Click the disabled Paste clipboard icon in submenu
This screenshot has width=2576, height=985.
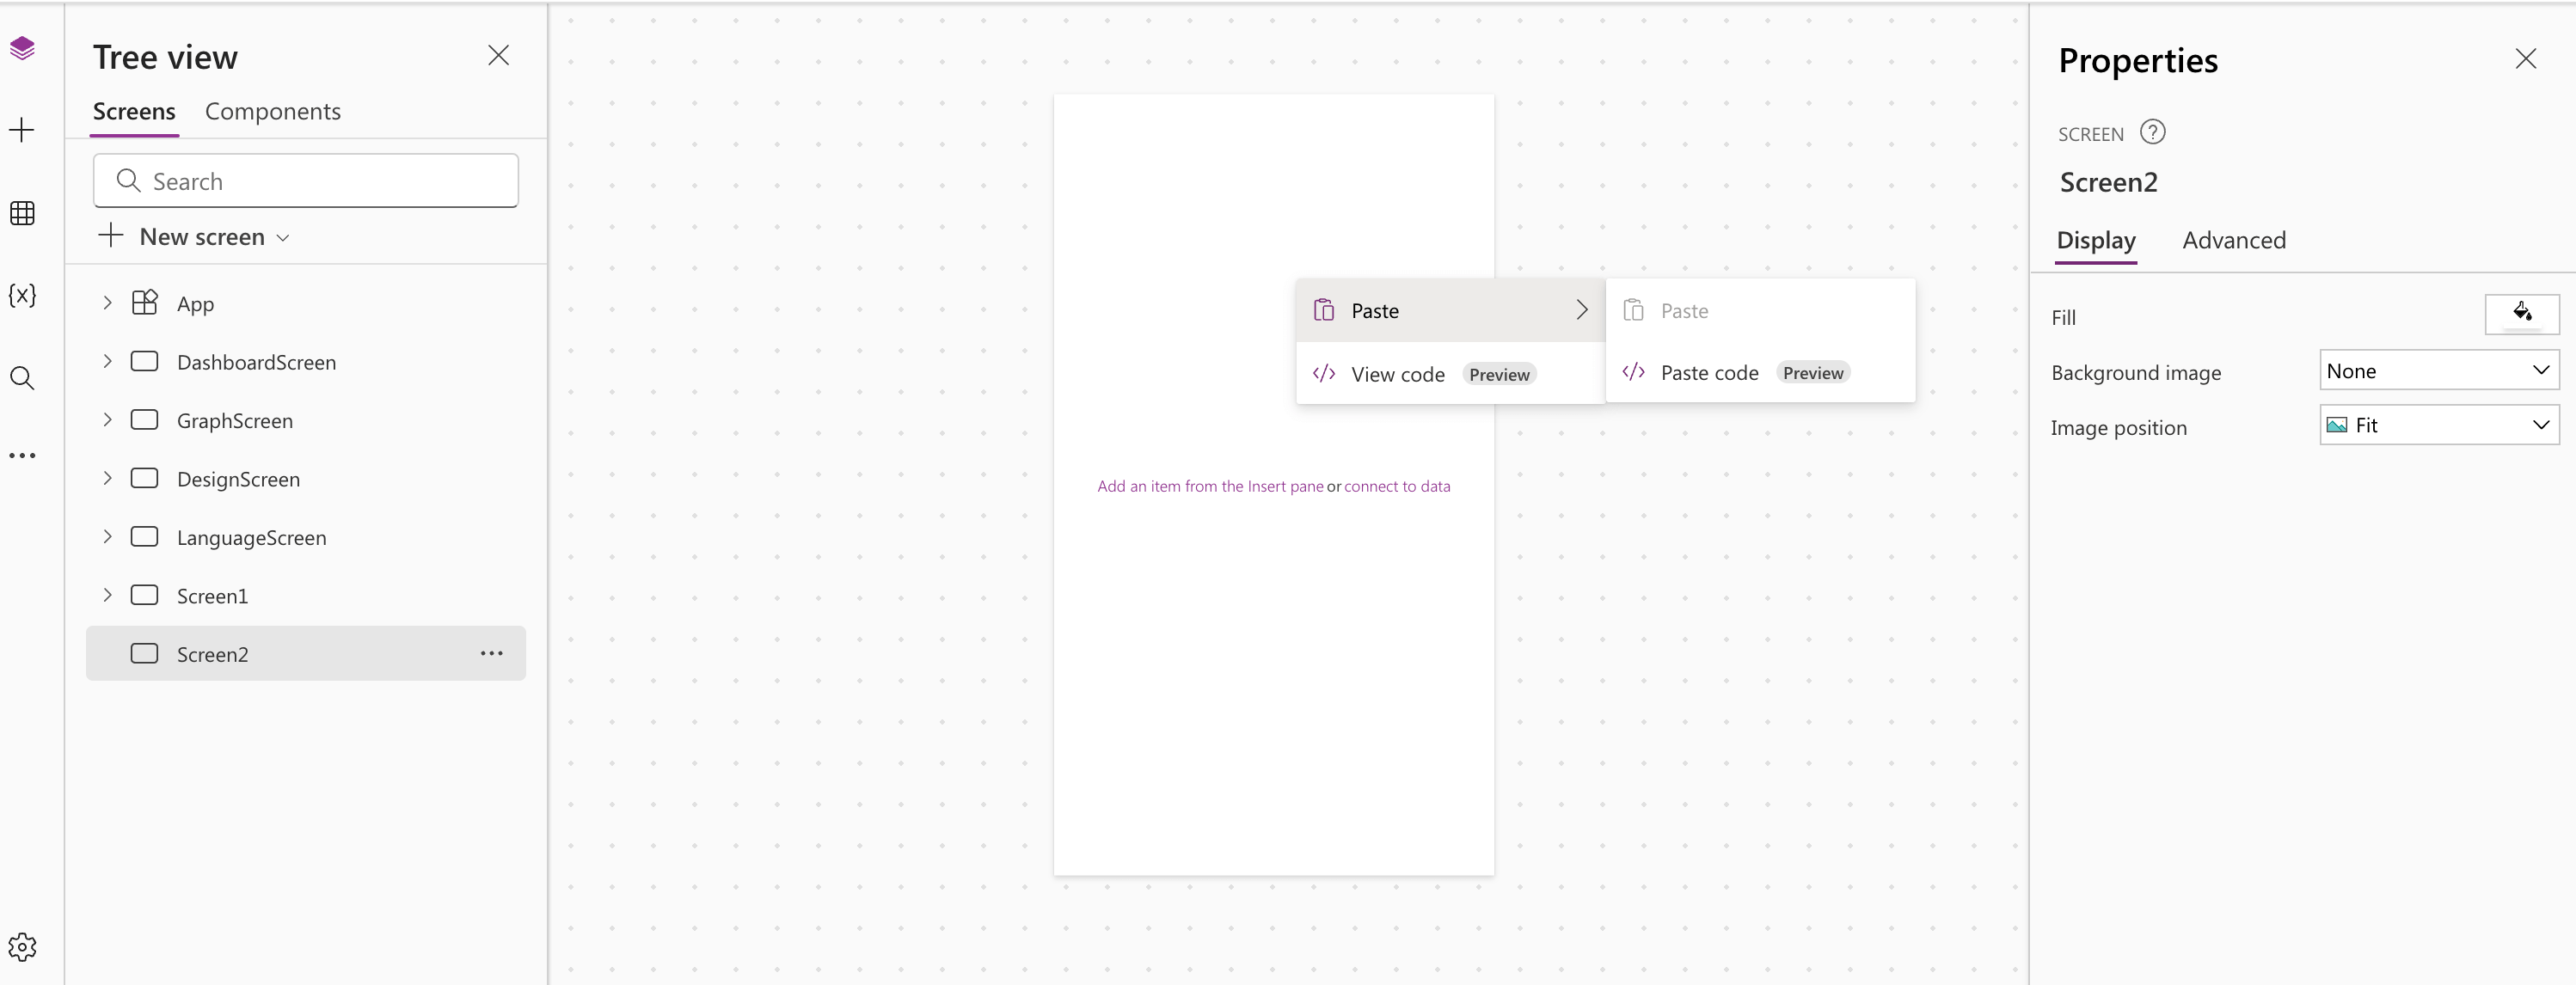tap(1634, 310)
